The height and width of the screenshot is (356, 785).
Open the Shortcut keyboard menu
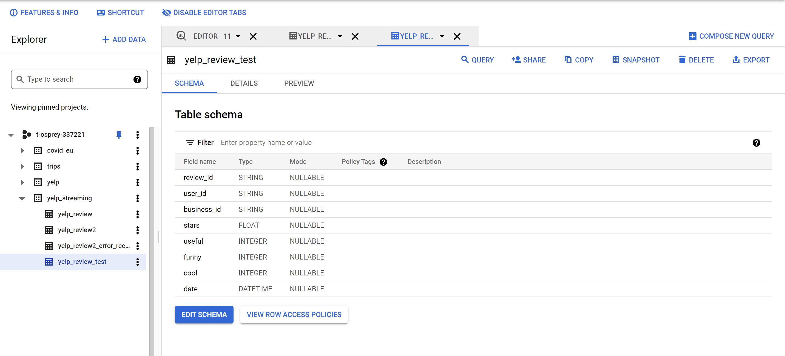click(120, 13)
